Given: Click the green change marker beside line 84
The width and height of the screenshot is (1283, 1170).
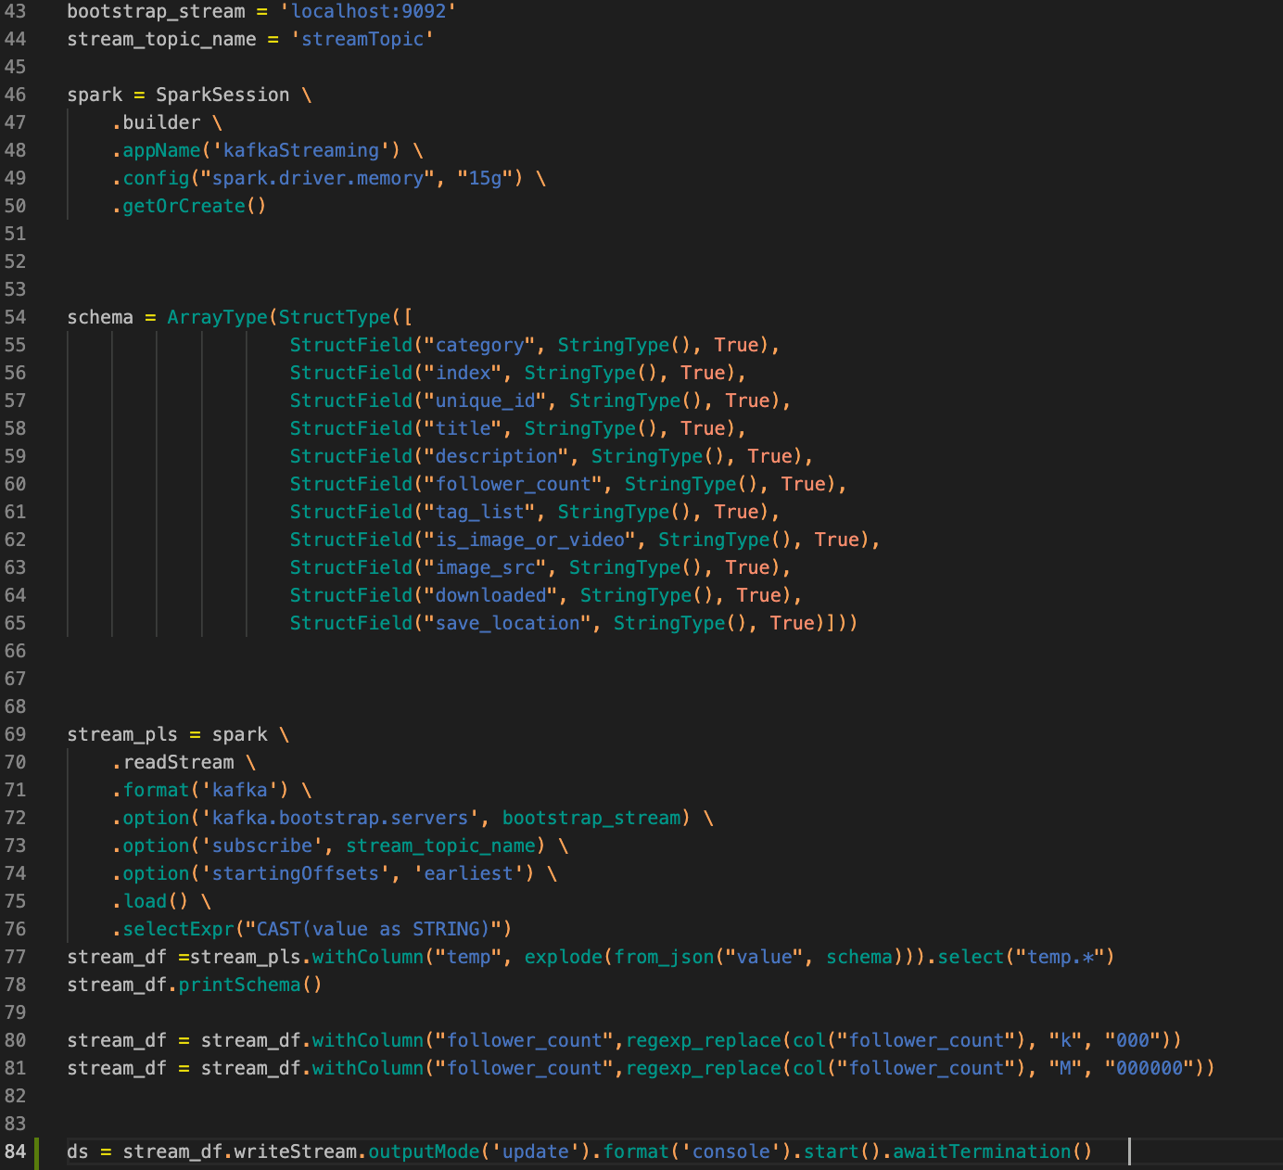Looking at the screenshot, I should (x=34, y=1151).
